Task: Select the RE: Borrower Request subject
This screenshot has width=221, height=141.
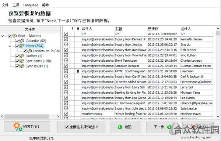Action: (x=130, y=103)
